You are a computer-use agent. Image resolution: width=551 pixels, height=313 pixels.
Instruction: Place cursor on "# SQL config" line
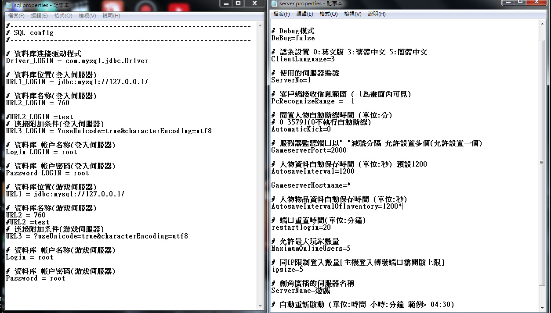[x=29, y=33]
